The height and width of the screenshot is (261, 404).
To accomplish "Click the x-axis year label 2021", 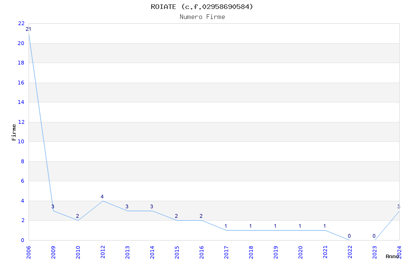I will pos(325,252).
